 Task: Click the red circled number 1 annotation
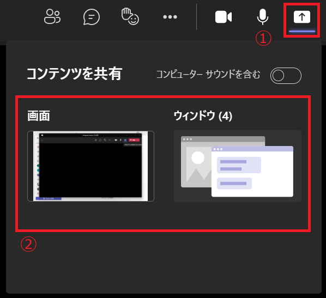[x=263, y=39]
